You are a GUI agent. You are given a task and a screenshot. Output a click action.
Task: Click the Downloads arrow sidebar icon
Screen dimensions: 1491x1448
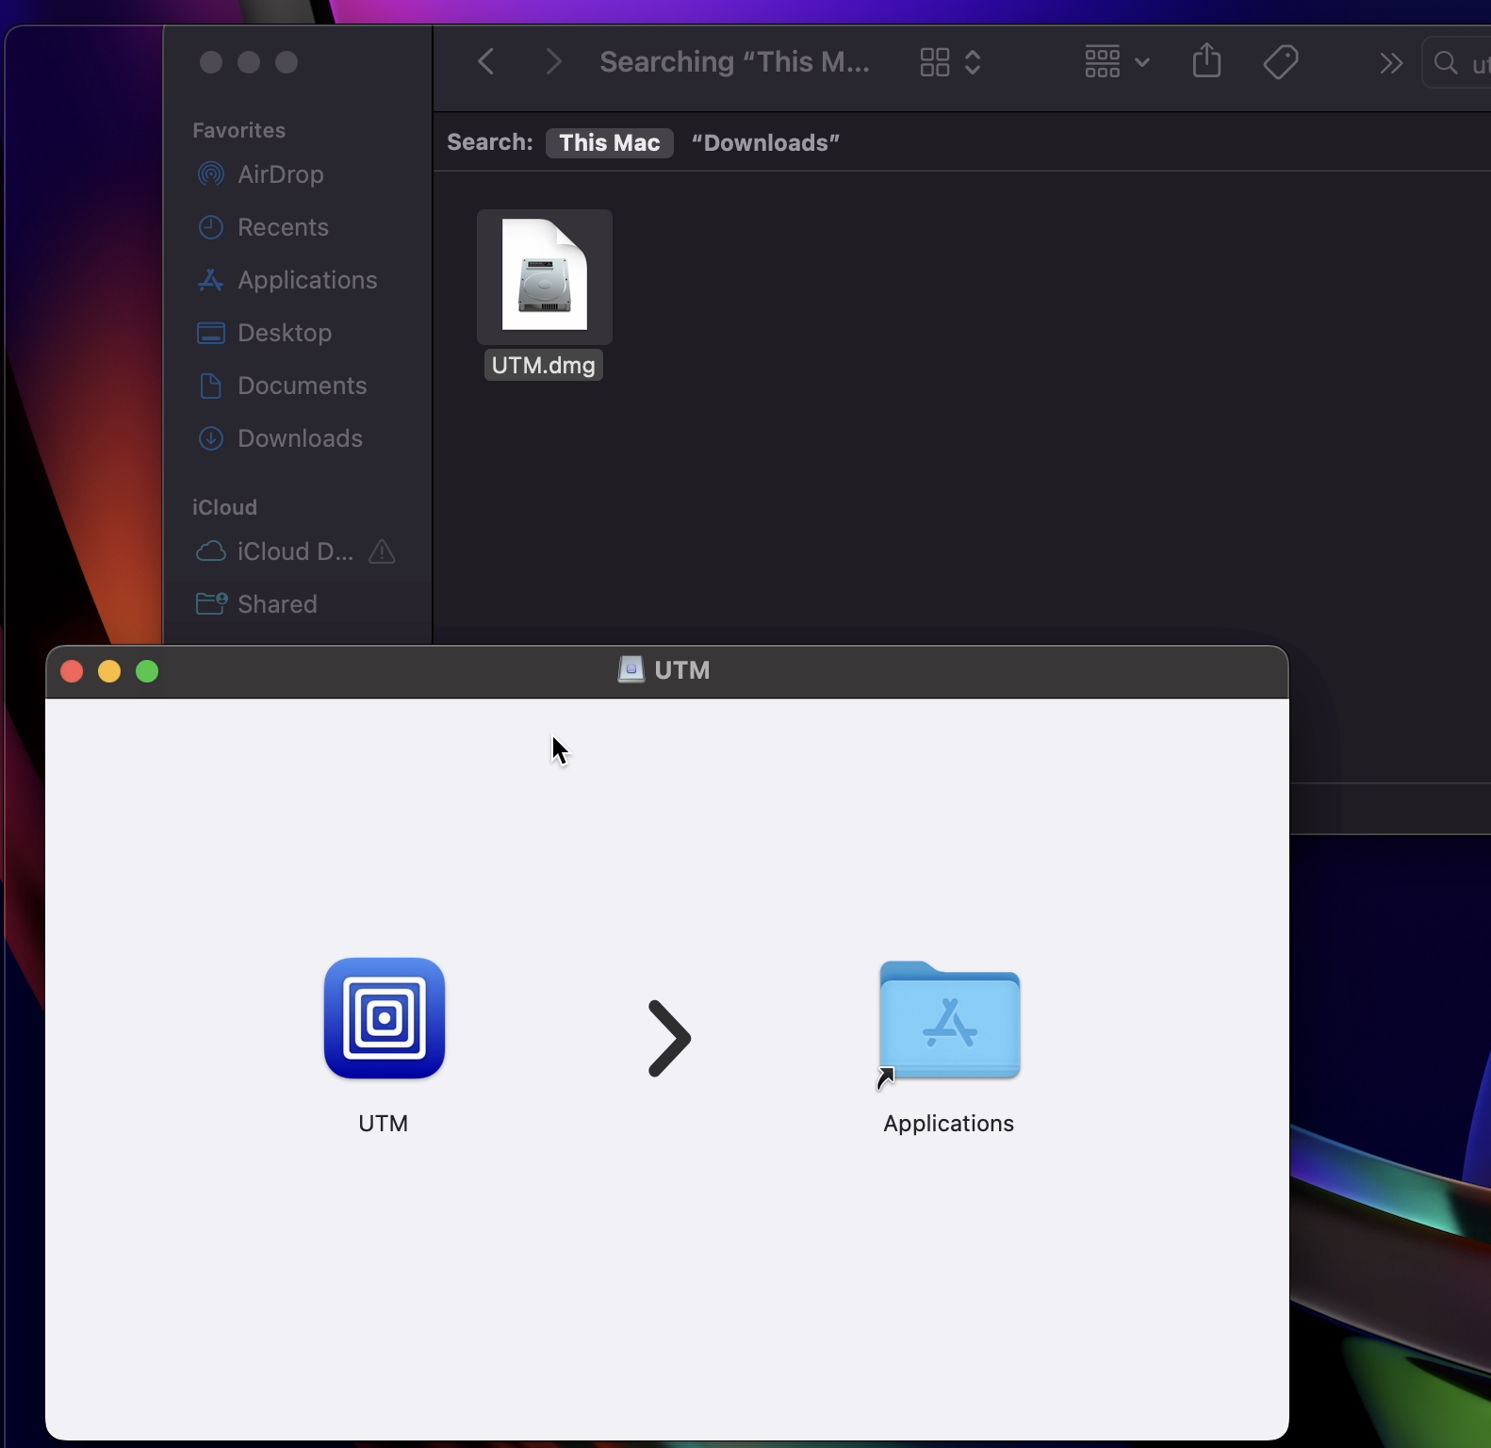(211, 438)
